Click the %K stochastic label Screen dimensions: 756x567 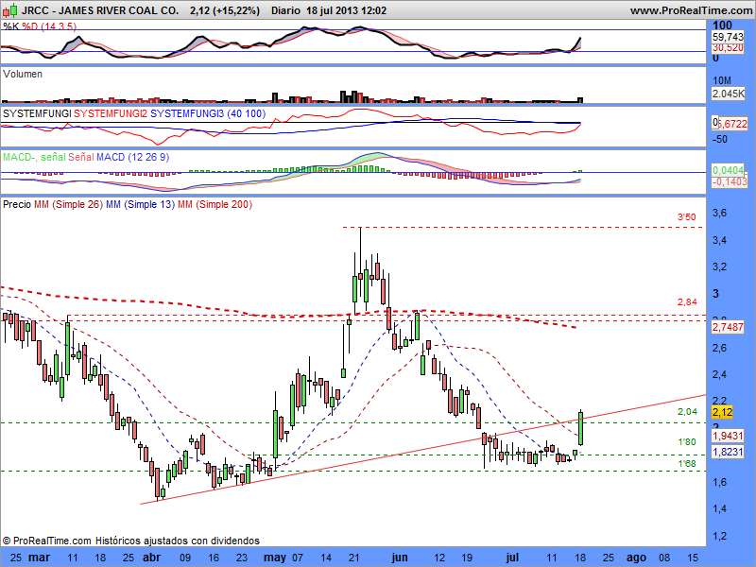10,26
